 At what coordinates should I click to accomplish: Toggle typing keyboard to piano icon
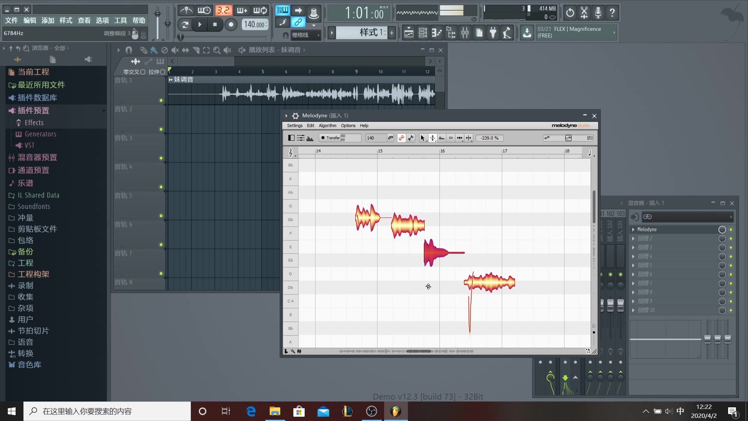pyautogui.click(x=282, y=10)
